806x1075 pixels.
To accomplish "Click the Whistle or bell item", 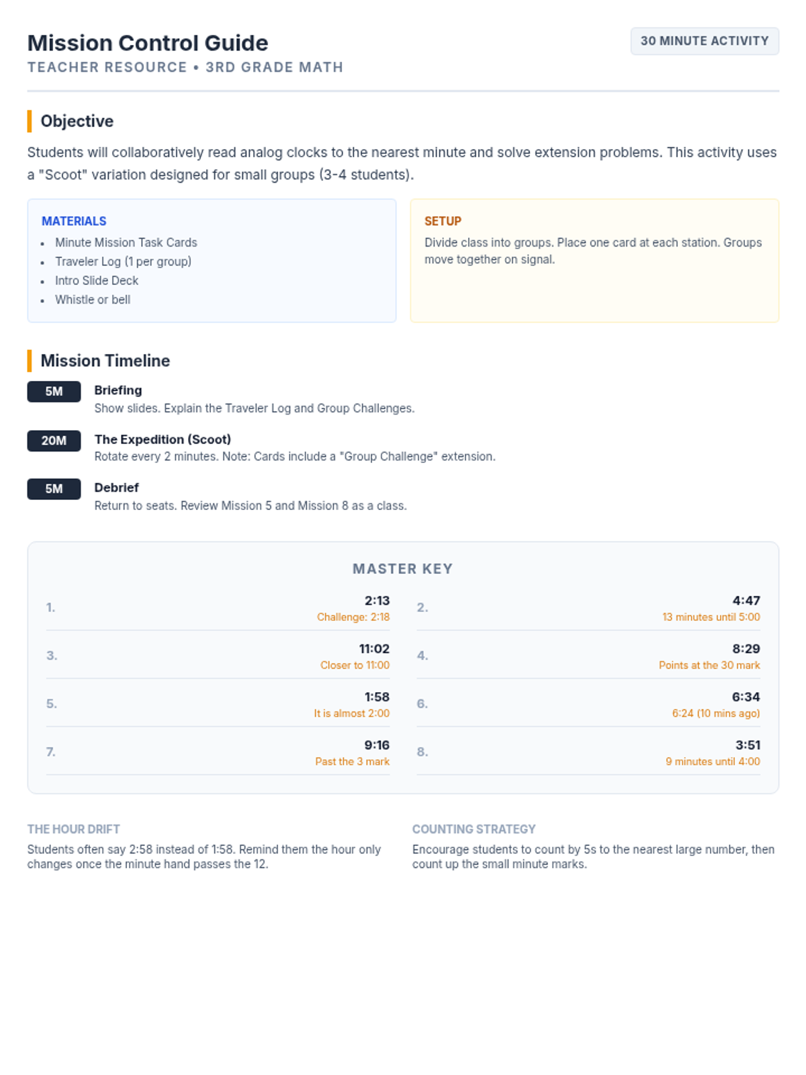I will [x=93, y=300].
